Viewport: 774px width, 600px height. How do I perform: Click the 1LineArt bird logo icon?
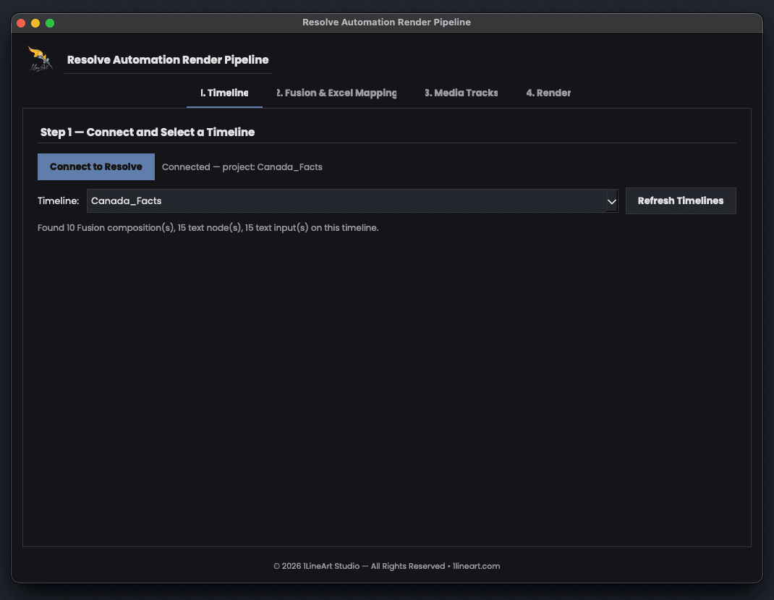pos(41,59)
